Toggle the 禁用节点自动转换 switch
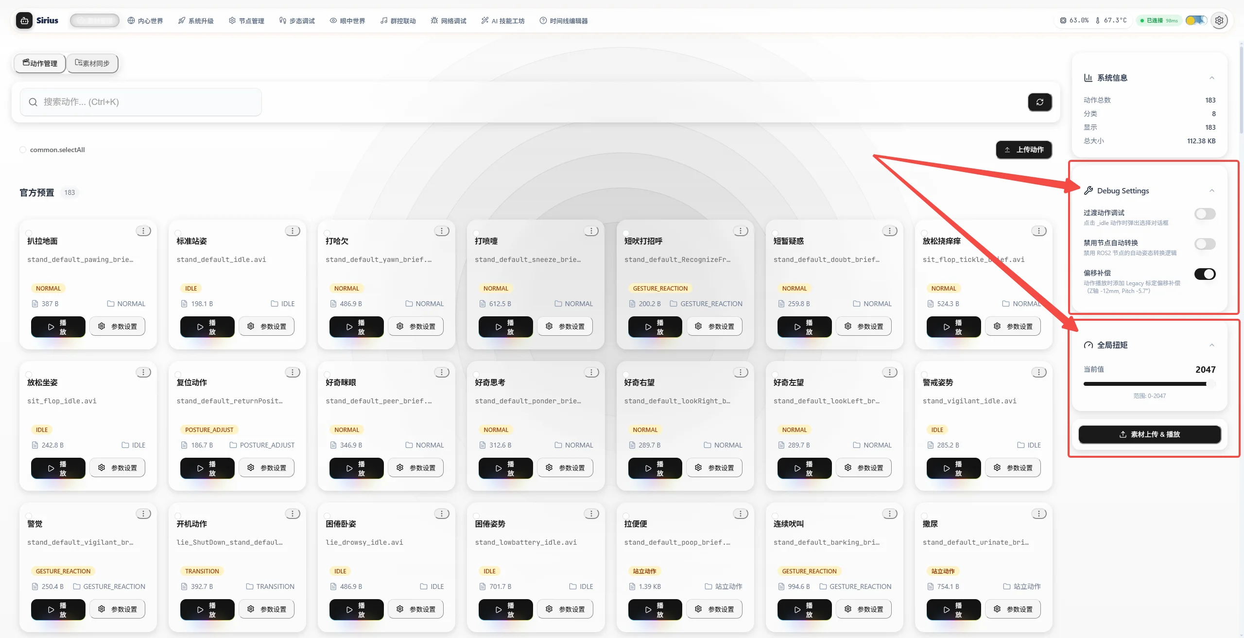 coord(1205,244)
